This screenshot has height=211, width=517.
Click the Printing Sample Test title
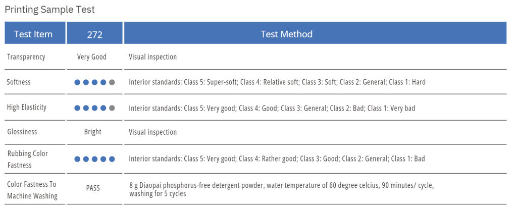pos(49,10)
